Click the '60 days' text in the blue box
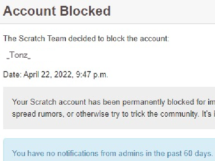This screenshot has height=161, width=215. 198,153
